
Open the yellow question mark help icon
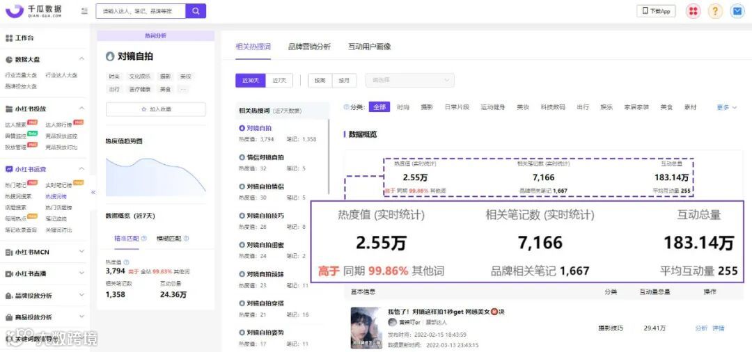tap(714, 11)
